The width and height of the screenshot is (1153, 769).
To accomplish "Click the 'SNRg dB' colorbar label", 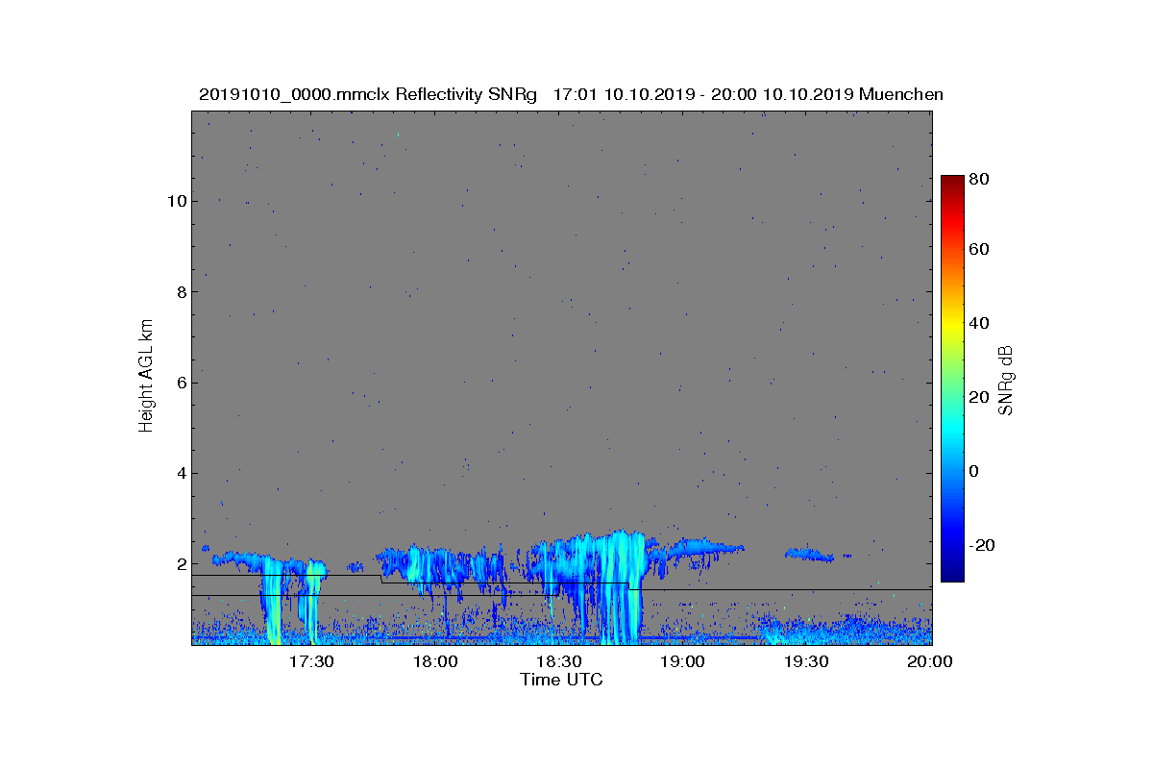I will pos(1006,380).
